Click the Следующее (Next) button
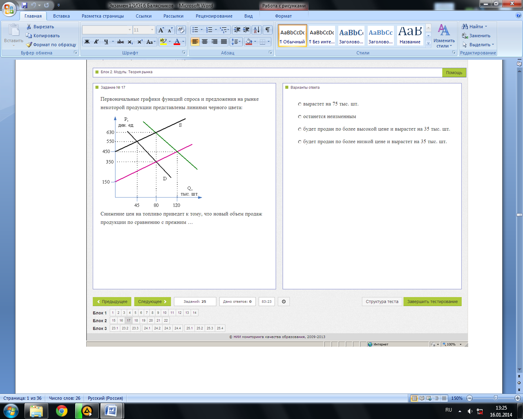Viewport: 523px width, 419px height. coord(152,302)
